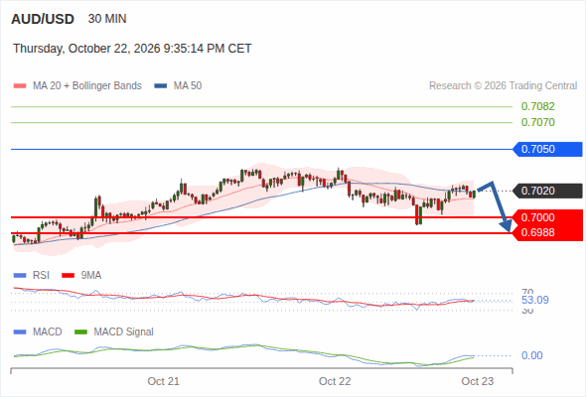Click the MA 20 + Bollinger Bands legend swatch
Viewport: 586px width, 397px height.
pos(20,86)
